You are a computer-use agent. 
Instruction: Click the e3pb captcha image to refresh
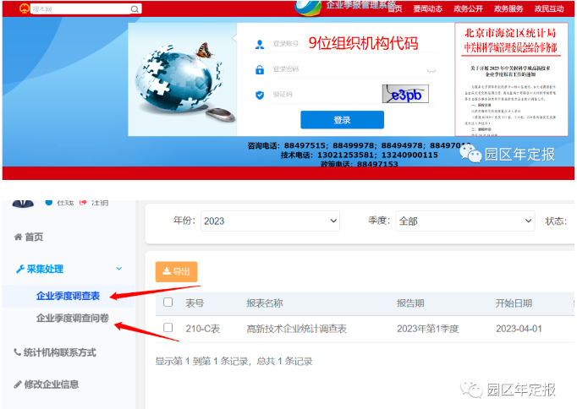(404, 95)
